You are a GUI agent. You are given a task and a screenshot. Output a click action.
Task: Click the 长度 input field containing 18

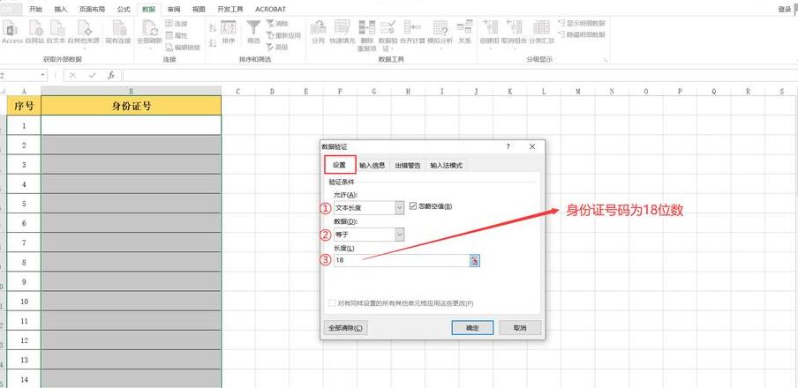401,260
